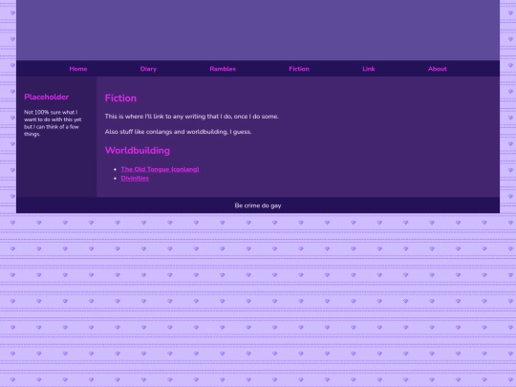Click the 'Not 100% sure' sidebar text
Image resolution: width=516 pixels, height=387 pixels.
coord(53,123)
